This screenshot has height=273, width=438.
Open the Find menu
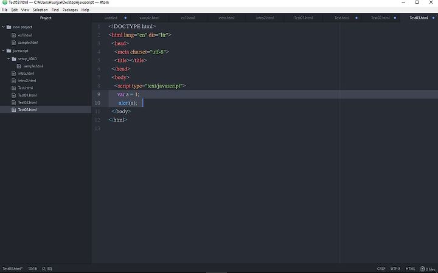coord(55,10)
